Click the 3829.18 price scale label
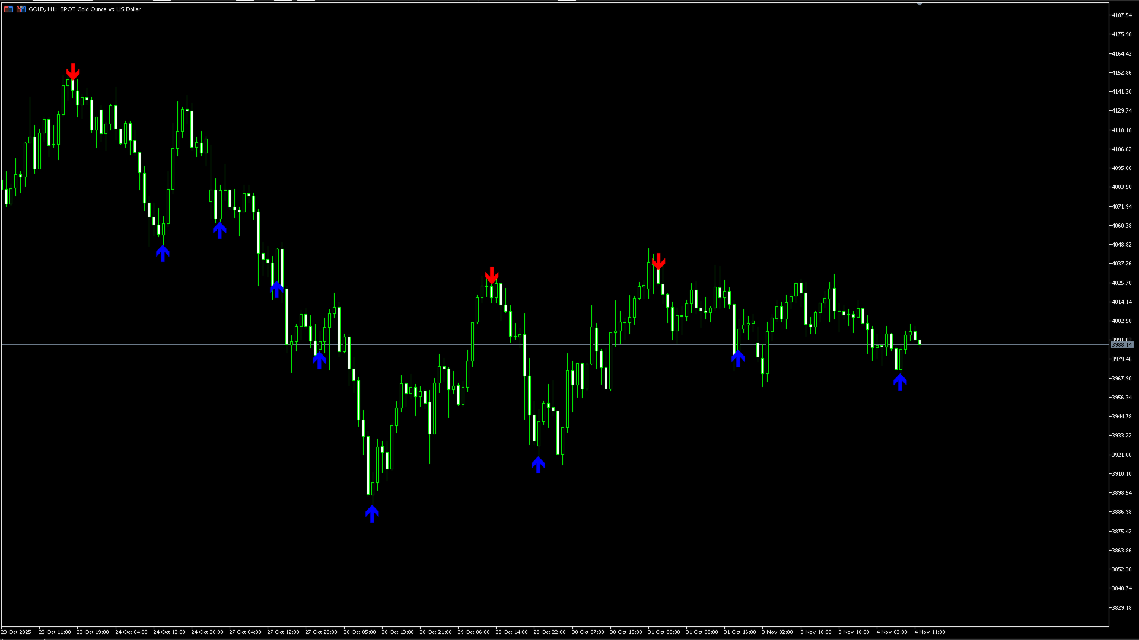This screenshot has height=640, width=1139. [x=1121, y=607]
